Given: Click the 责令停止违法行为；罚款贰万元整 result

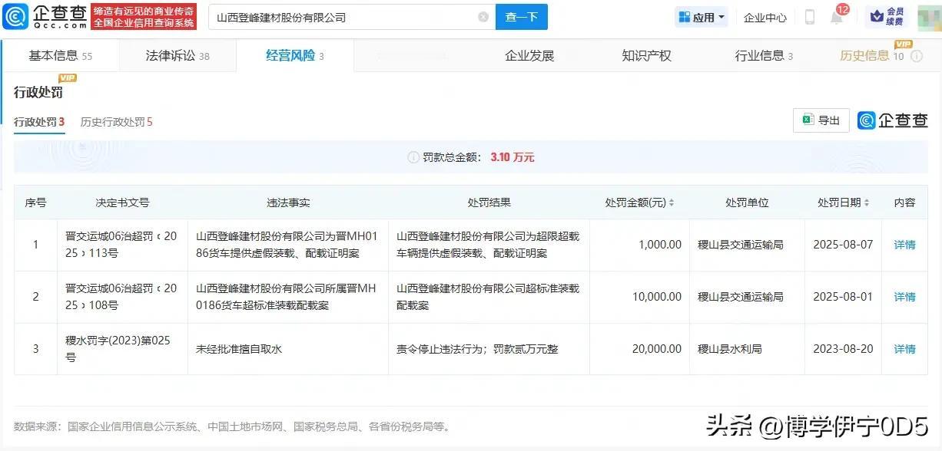Looking at the screenshot, I should (x=477, y=349).
